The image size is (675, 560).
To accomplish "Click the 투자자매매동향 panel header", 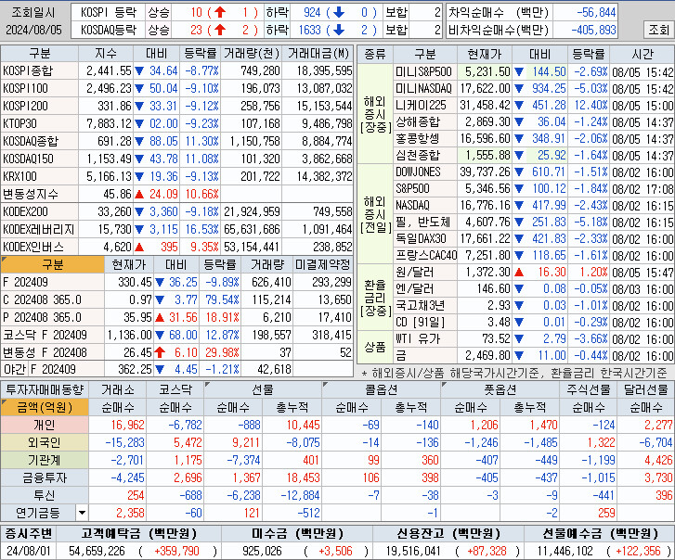I will coord(45,389).
